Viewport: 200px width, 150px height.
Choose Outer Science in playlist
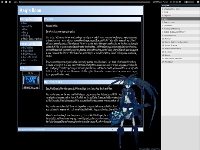180,45
